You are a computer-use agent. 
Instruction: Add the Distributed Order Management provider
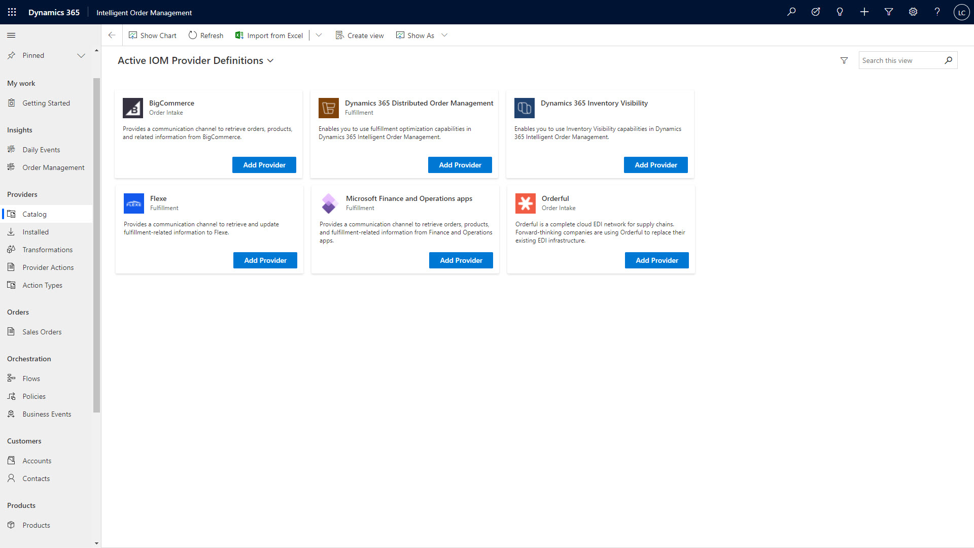click(460, 165)
